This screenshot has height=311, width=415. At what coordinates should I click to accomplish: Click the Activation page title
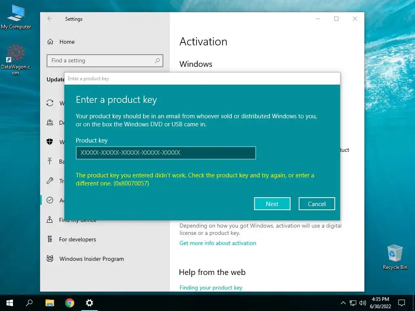[203, 42]
